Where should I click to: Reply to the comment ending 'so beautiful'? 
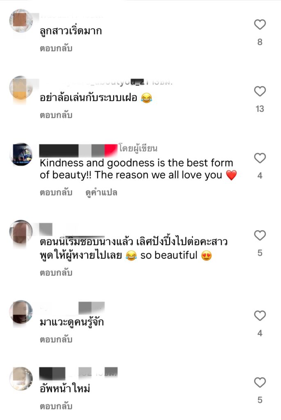click(56, 273)
